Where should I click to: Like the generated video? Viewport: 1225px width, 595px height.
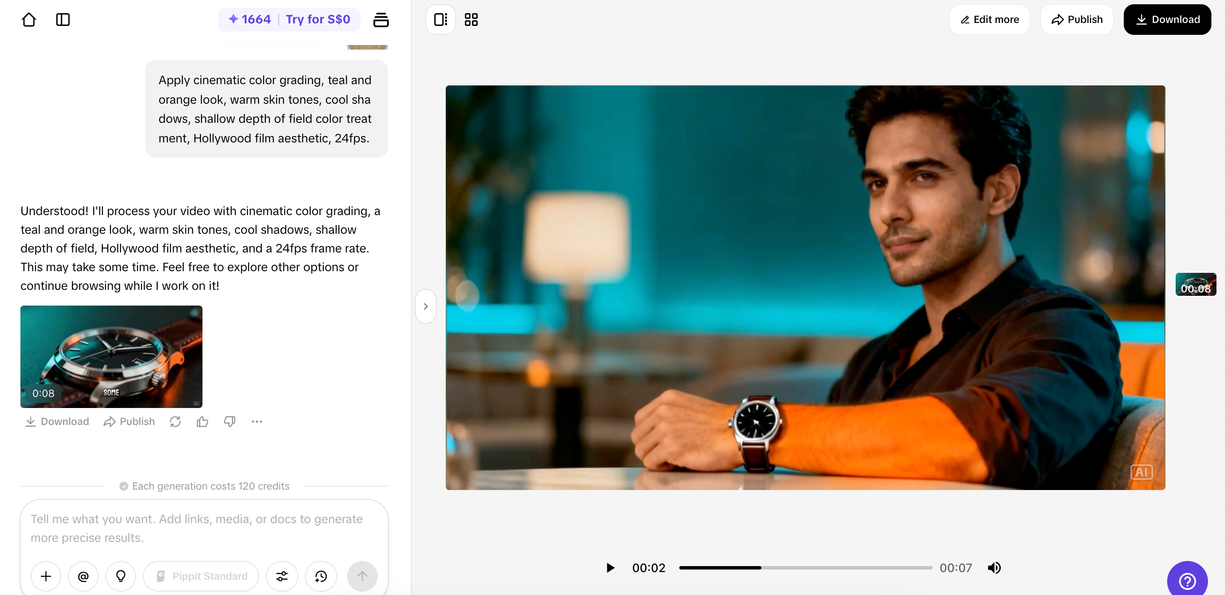[x=202, y=422]
